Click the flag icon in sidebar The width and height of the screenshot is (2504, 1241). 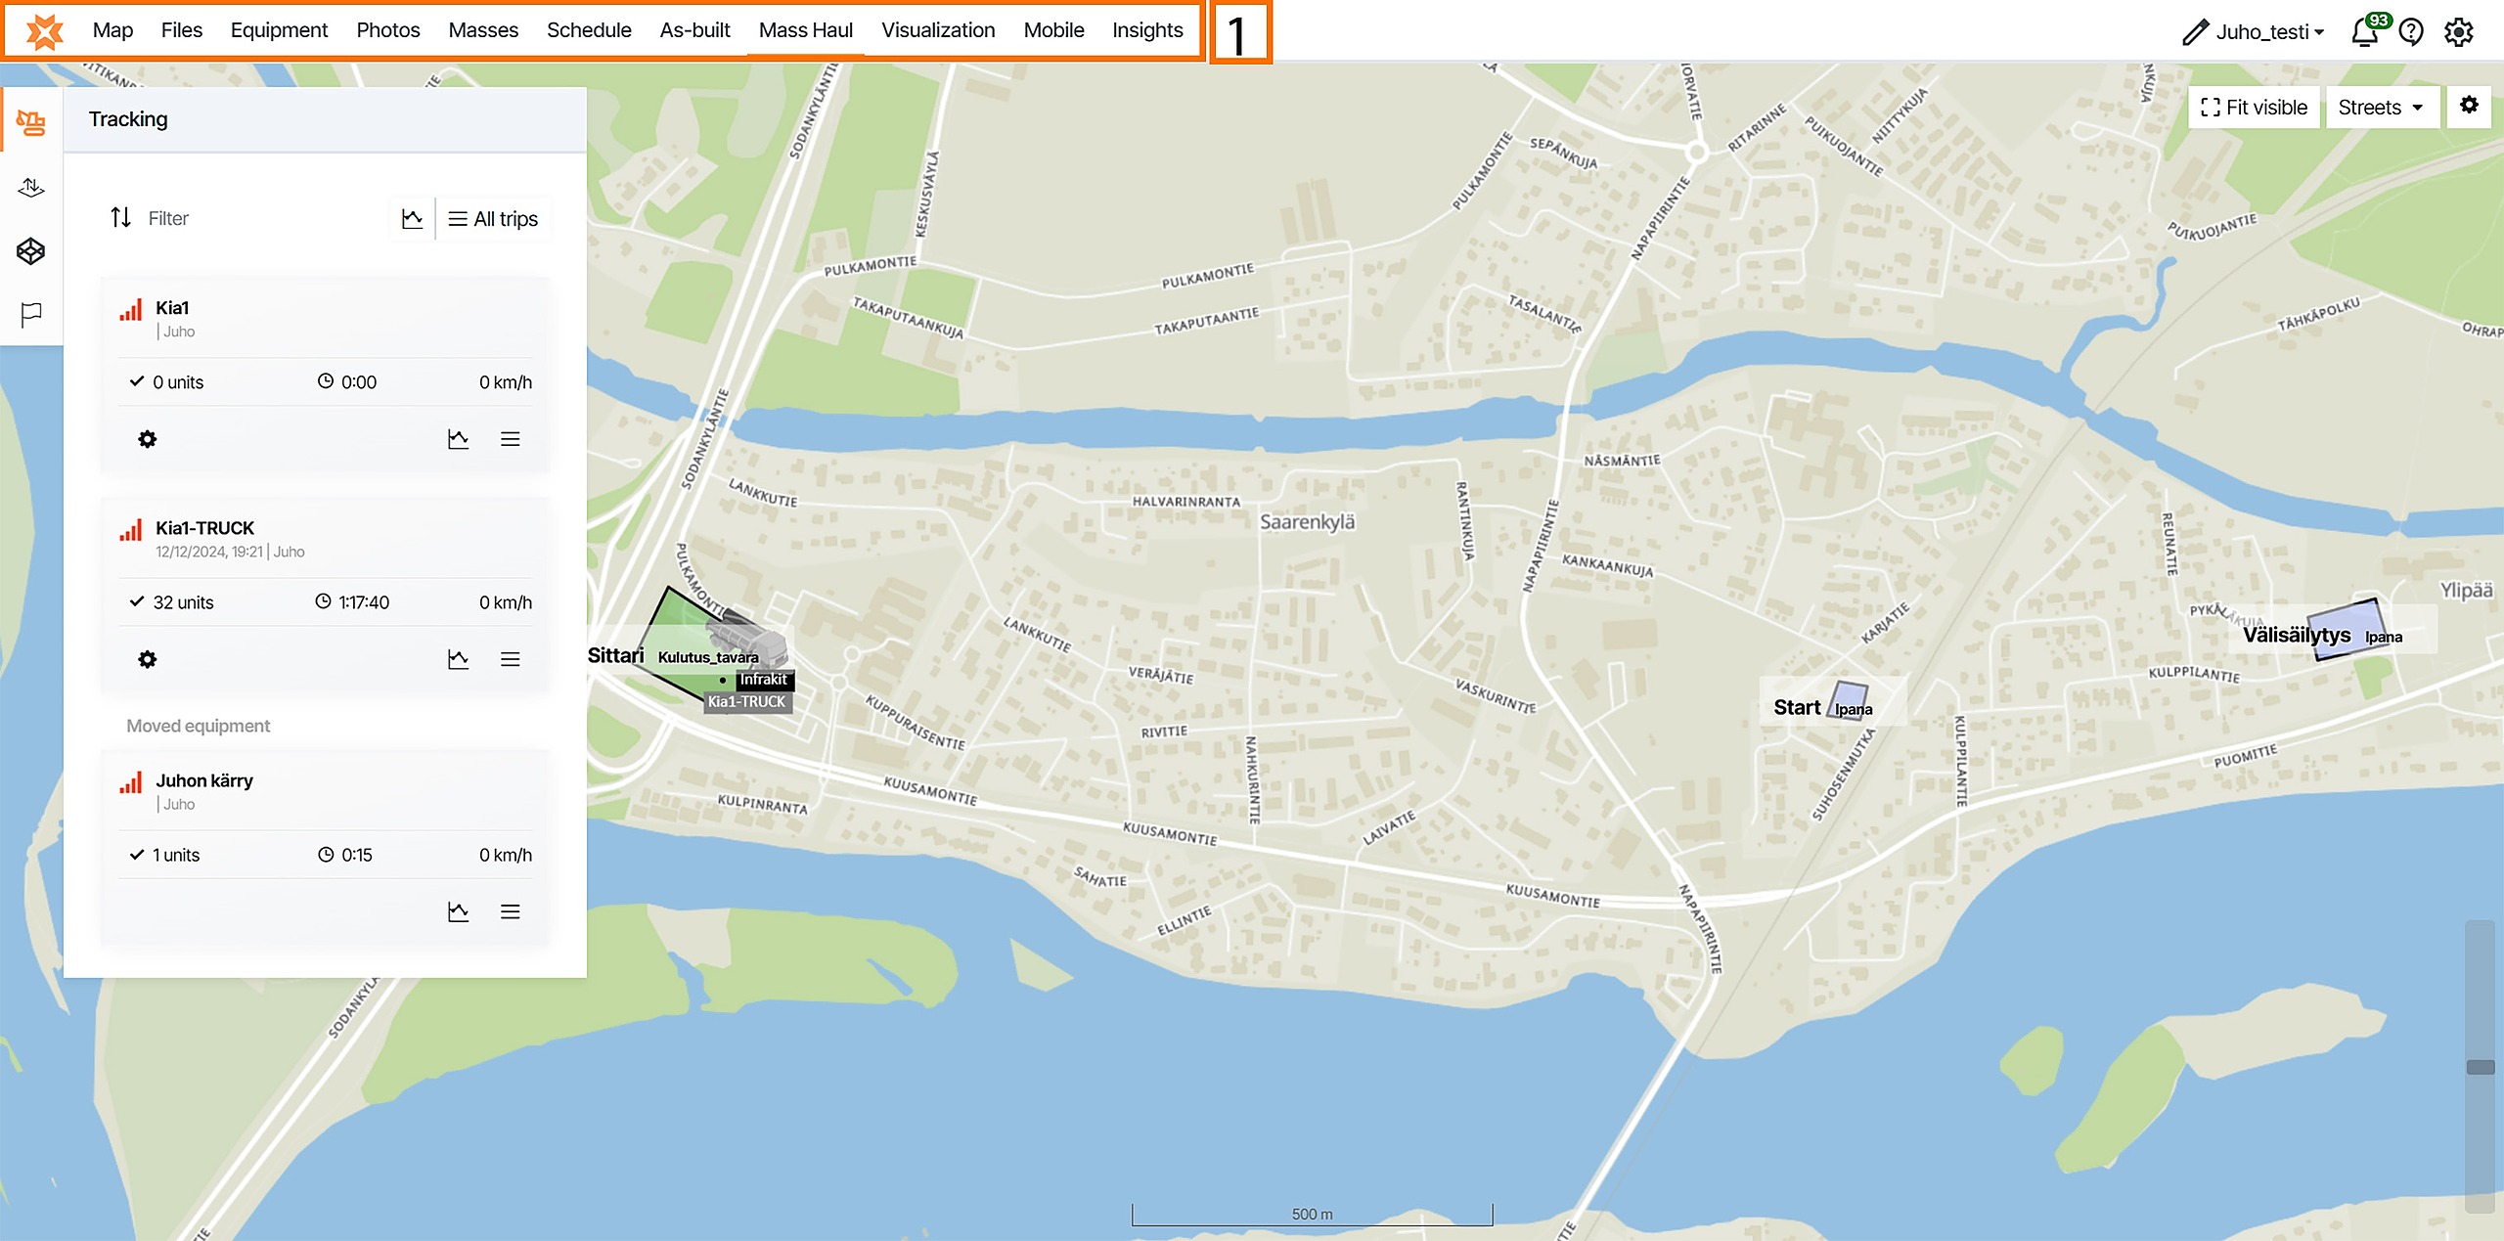pyautogui.click(x=31, y=314)
